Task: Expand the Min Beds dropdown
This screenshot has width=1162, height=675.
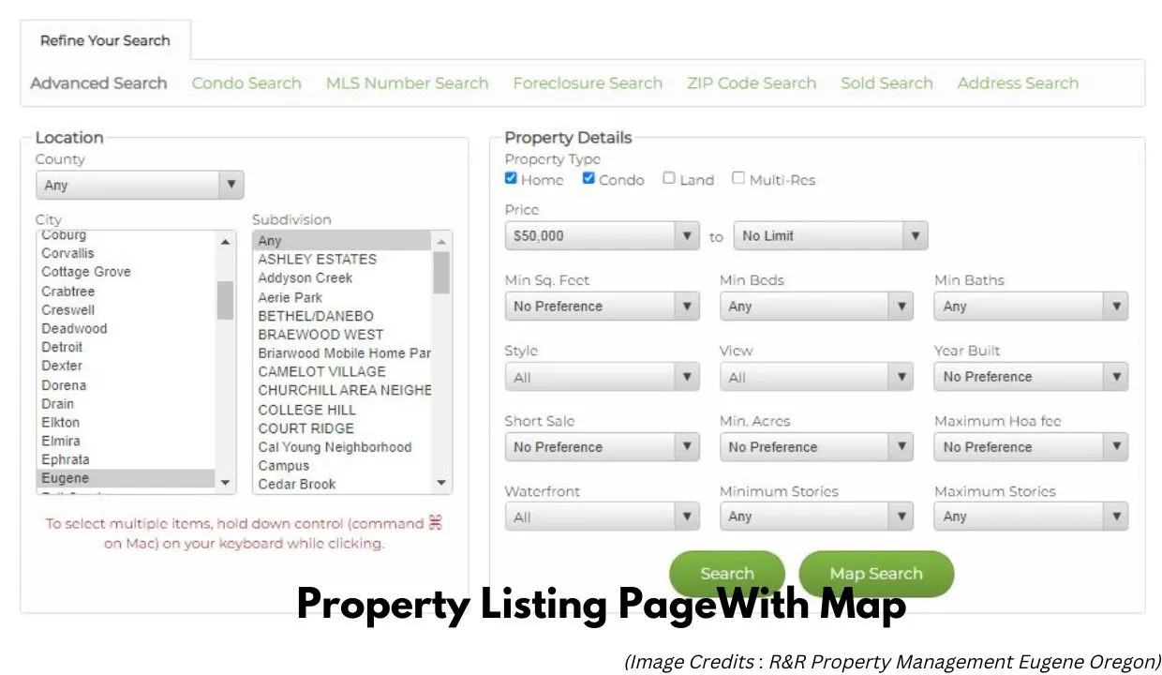Action: coord(815,307)
